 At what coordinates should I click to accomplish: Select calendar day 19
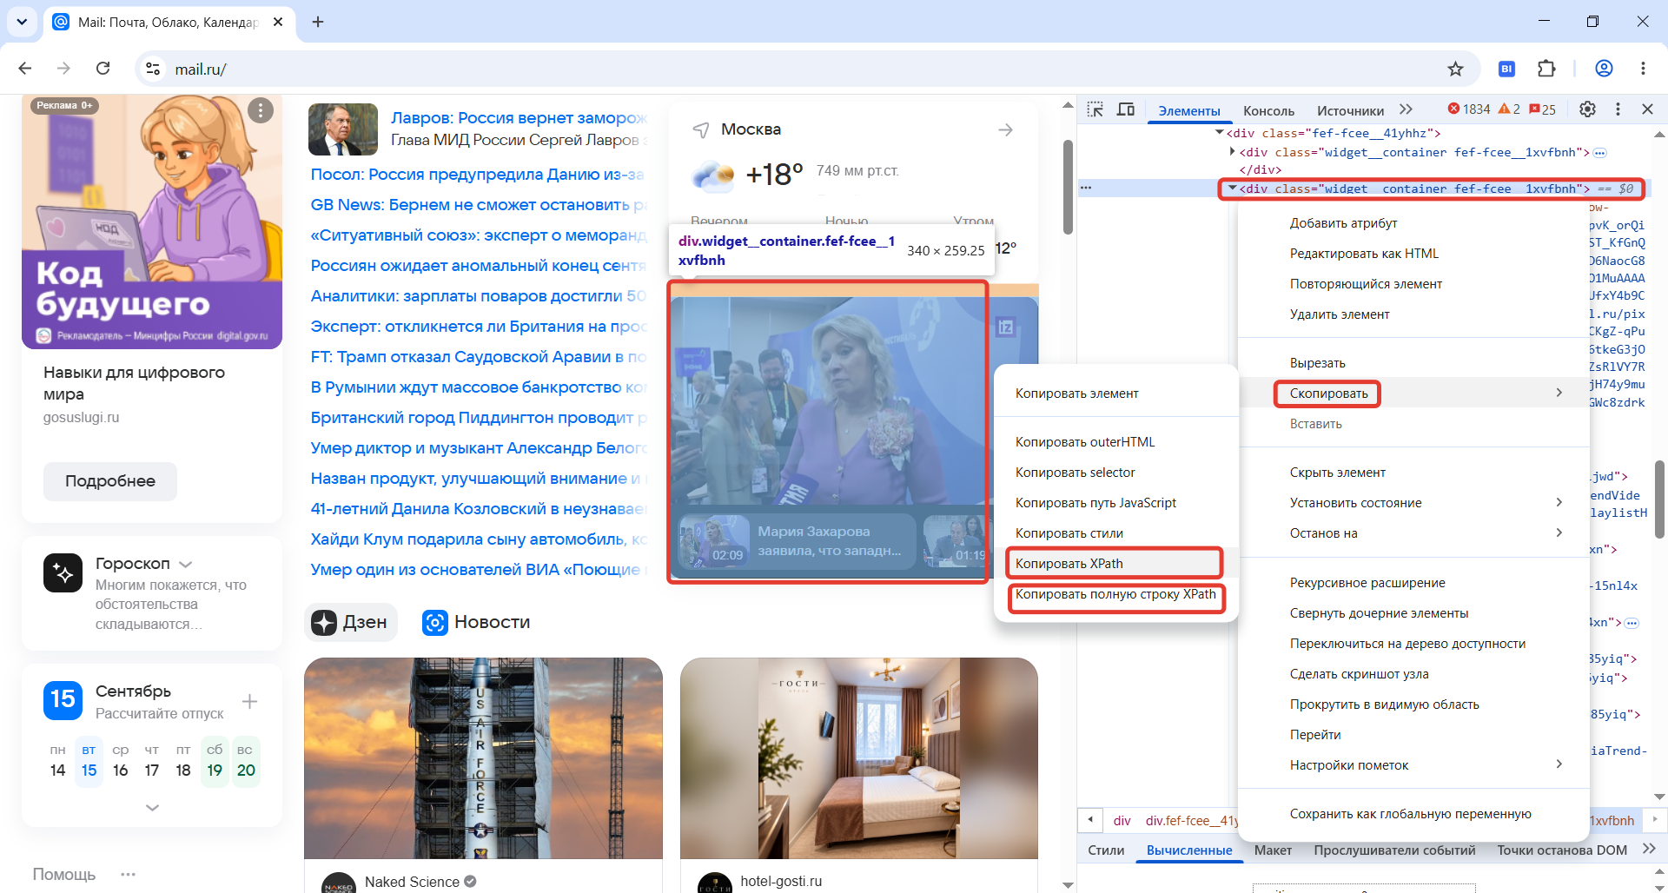coord(215,771)
